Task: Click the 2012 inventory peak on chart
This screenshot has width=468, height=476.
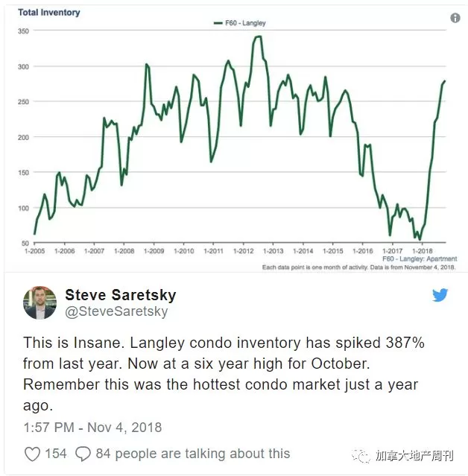Action: click(258, 37)
